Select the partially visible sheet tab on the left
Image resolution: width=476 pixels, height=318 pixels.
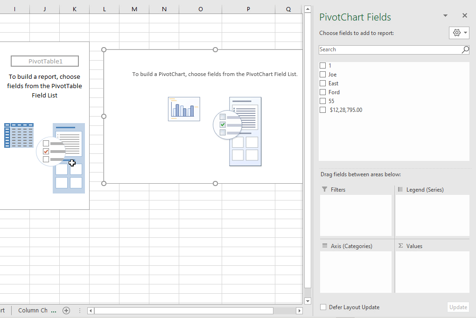(x=3, y=310)
